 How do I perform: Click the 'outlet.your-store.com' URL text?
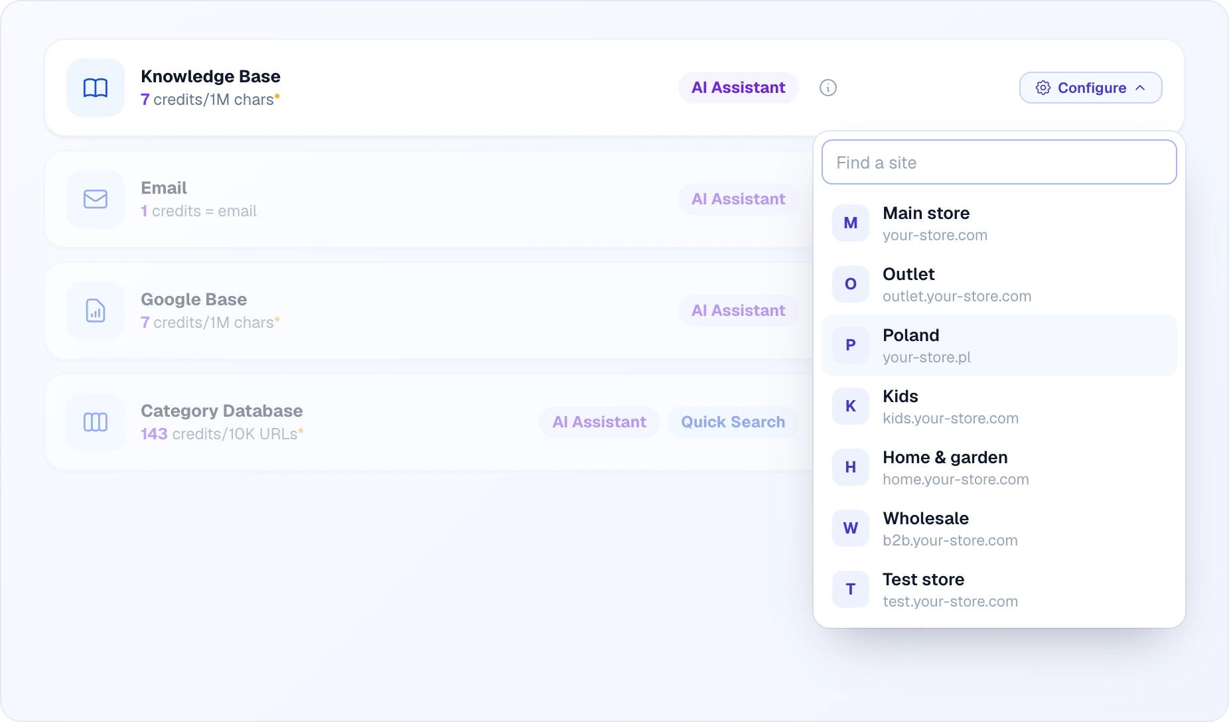tap(957, 296)
